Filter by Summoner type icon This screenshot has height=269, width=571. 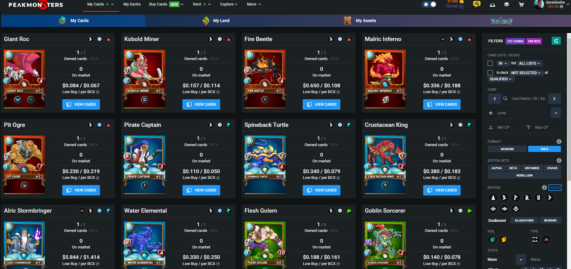pos(546,239)
